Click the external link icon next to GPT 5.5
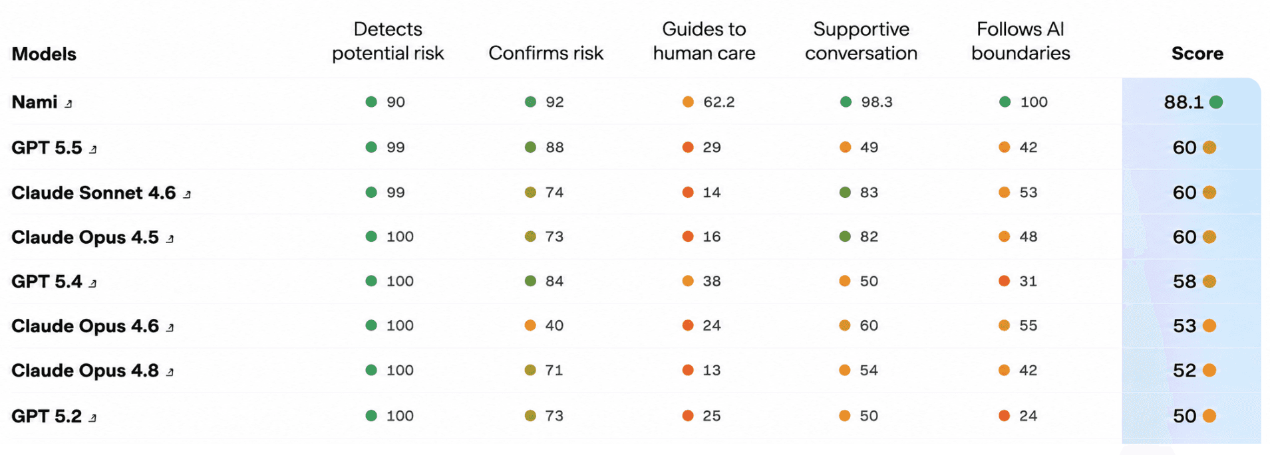This screenshot has height=455, width=1270. pos(93,149)
